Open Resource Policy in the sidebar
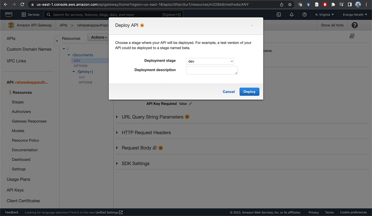Image resolution: width=372 pixels, height=216 pixels. (x=25, y=140)
